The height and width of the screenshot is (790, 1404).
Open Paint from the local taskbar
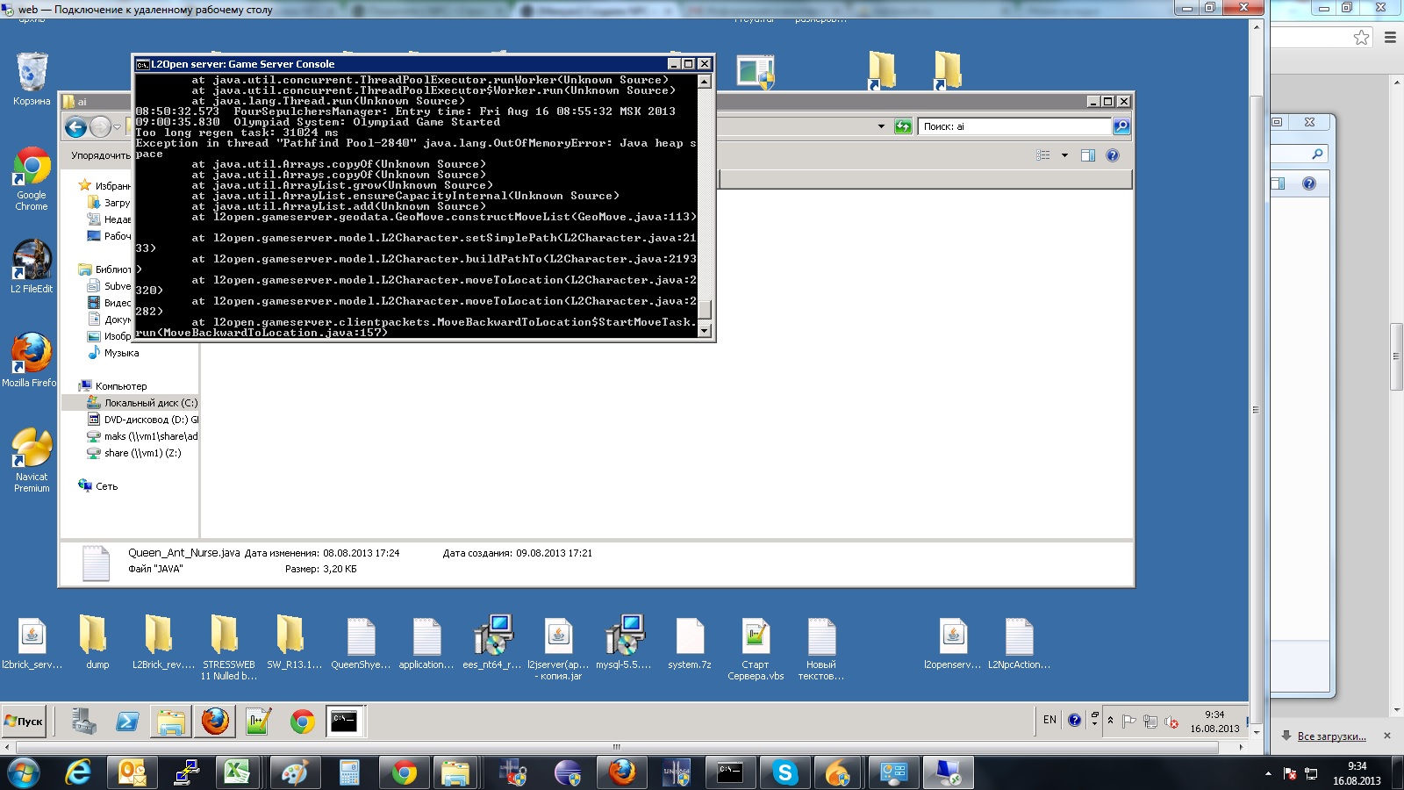(293, 772)
